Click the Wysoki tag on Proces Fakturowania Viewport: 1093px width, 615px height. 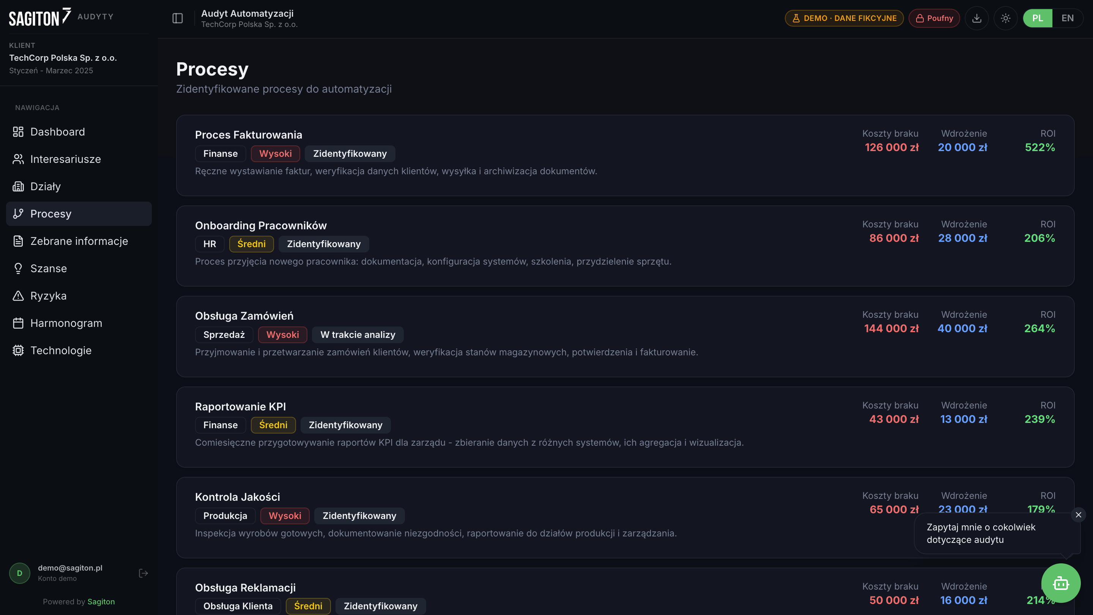click(276, 154)
